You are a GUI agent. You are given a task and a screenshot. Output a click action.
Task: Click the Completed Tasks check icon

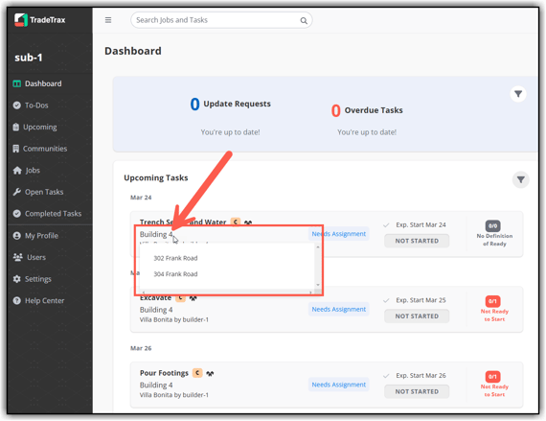tap(16, 214)
